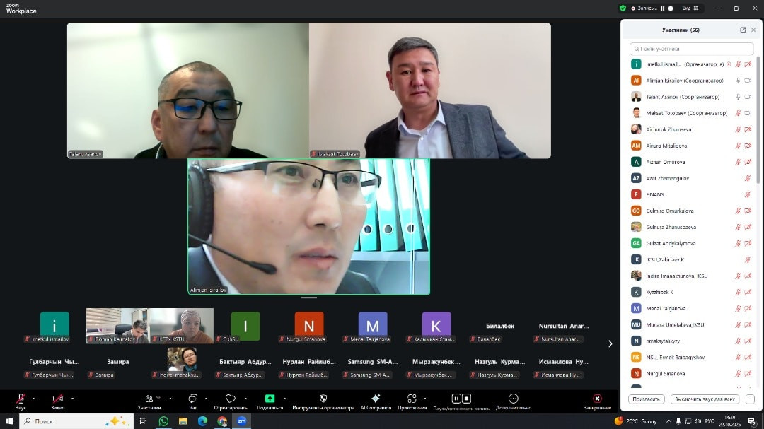This screenshot has height=429, width=764.
Task: Open the Chat (Чат) panel
Action: click(192, 400)
